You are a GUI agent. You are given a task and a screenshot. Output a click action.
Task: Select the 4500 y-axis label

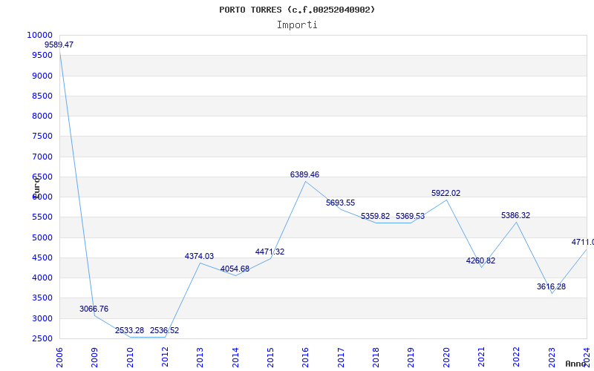[42, 257]
